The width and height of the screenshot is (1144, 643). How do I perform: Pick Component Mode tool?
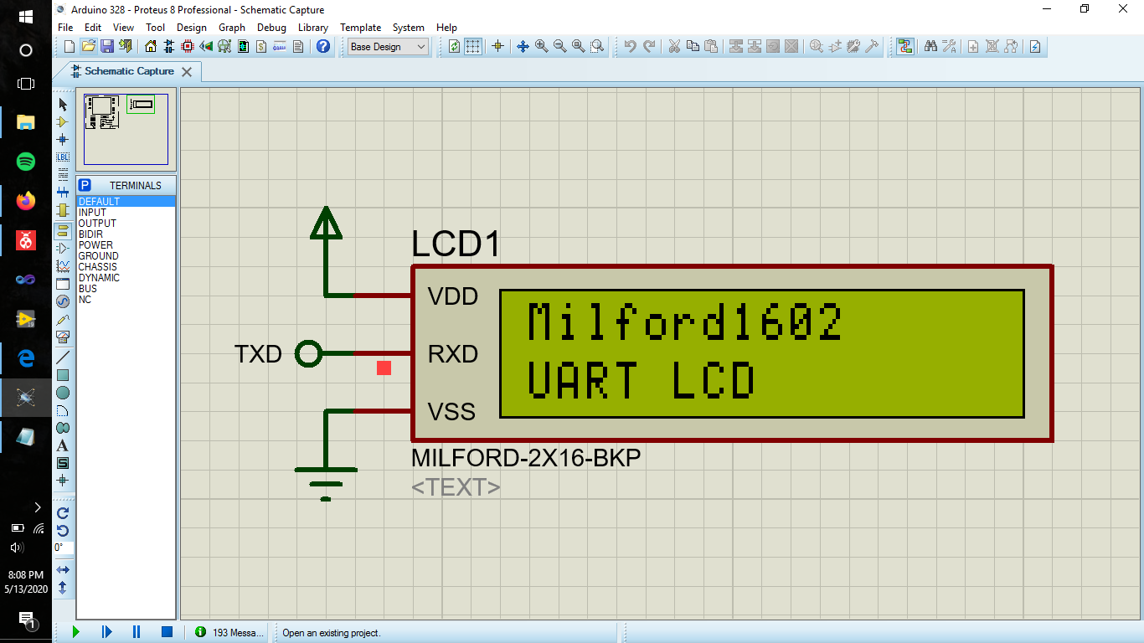click(x=63, y=122)
